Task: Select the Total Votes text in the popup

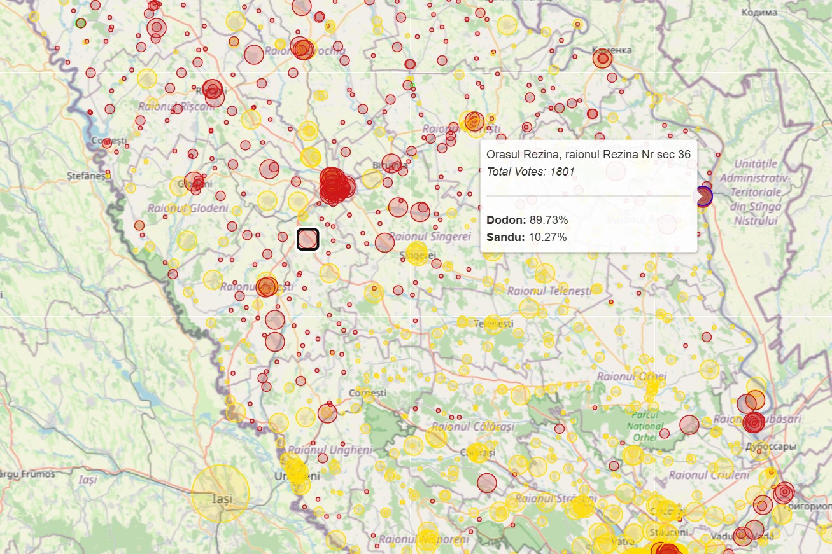Action: [530, 170]
